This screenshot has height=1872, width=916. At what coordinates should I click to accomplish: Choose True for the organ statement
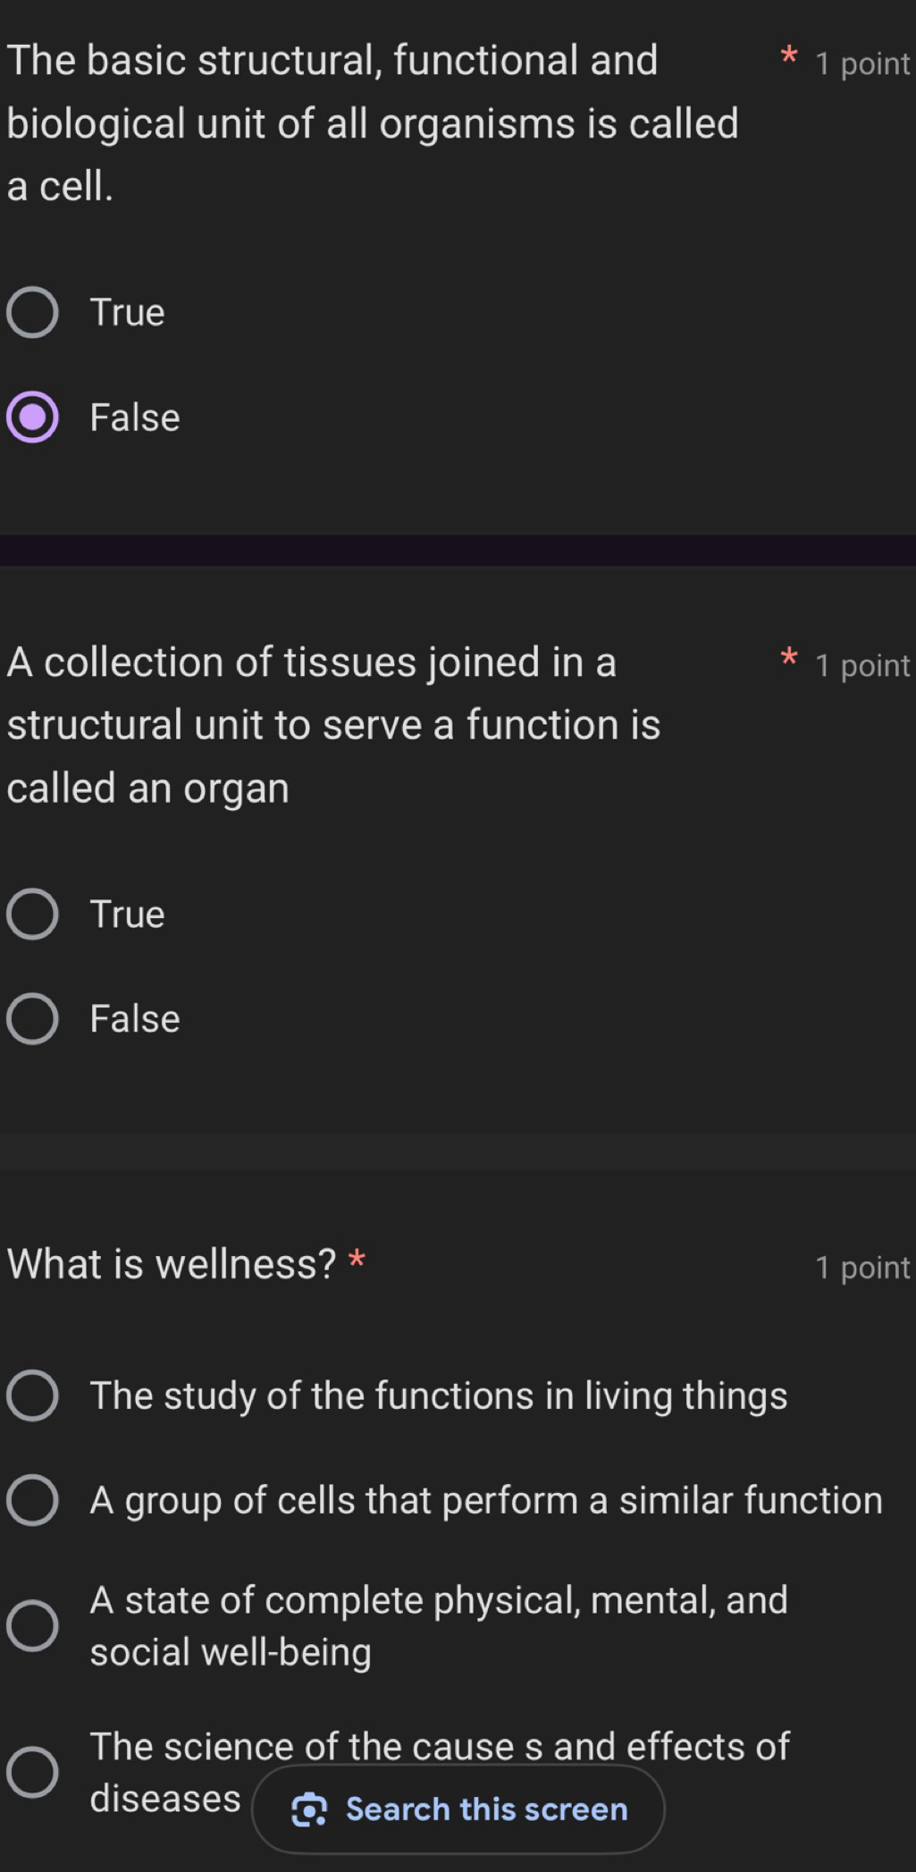(x=33, y=915)
